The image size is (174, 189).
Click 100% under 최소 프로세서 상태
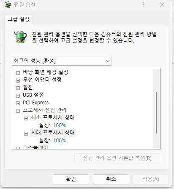(x=60, y=125)
